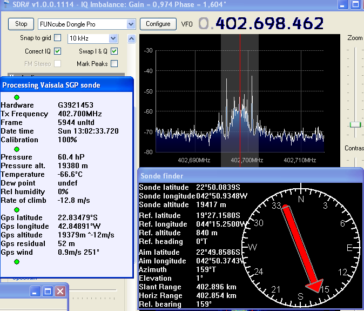This screenshot has height=311, width=364.
Task: Select the Sonde latitude value 22°50.0839S
Action: (x=218, y=187)
